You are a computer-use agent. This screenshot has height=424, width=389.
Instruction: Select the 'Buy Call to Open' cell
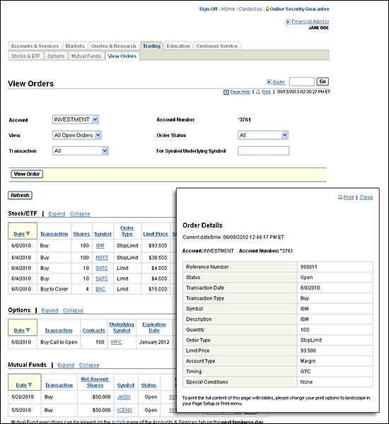59,342
